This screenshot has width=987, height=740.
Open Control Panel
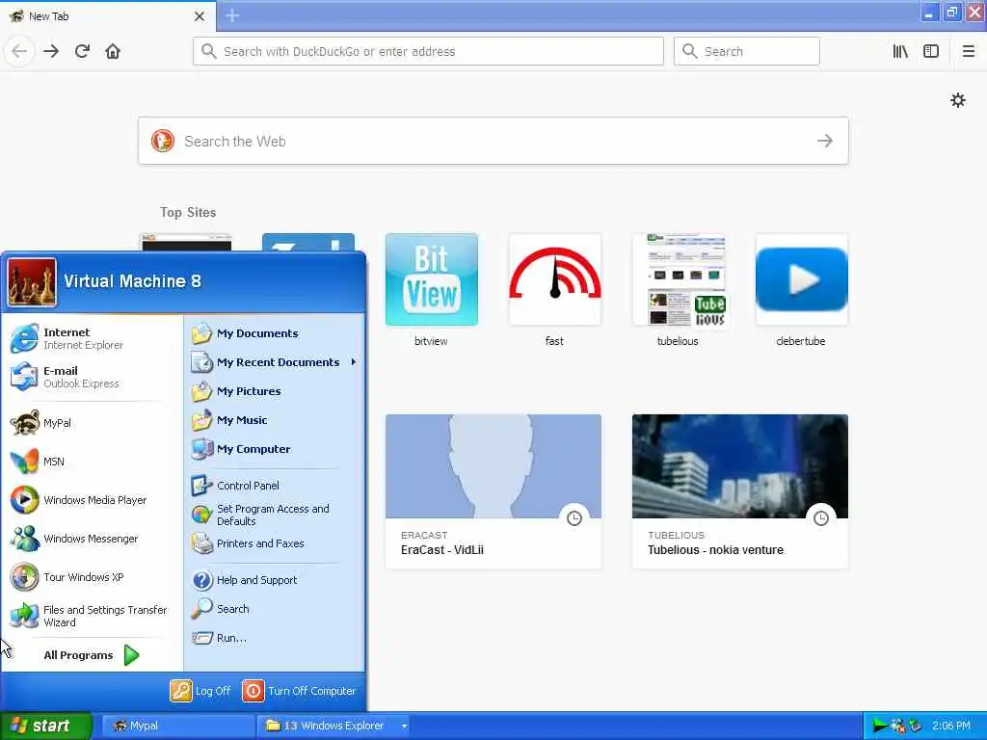(275, 486)
